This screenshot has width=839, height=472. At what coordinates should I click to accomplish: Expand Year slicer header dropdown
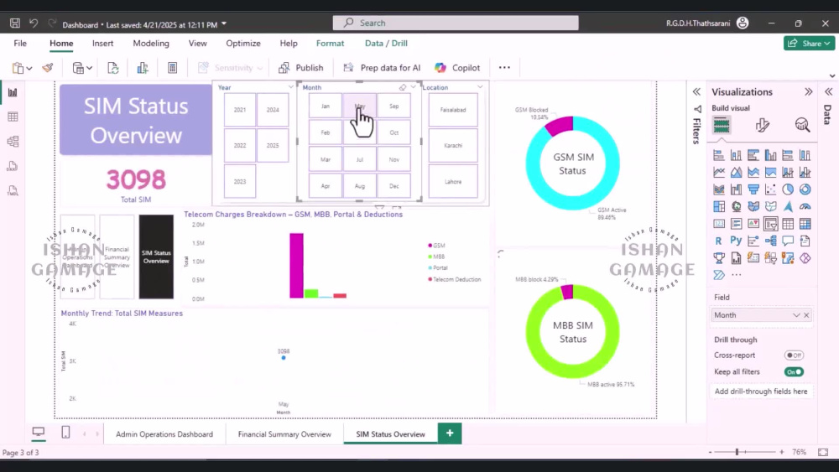(x=290, y=87)
